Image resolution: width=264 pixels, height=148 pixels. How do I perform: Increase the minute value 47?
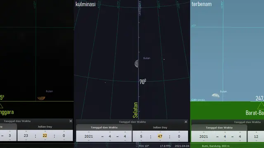click(x=160, y=132)
